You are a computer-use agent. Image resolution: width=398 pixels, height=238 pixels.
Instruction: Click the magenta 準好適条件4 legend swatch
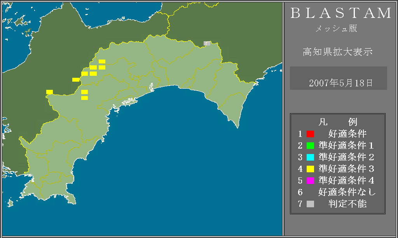tap(310, 180)
